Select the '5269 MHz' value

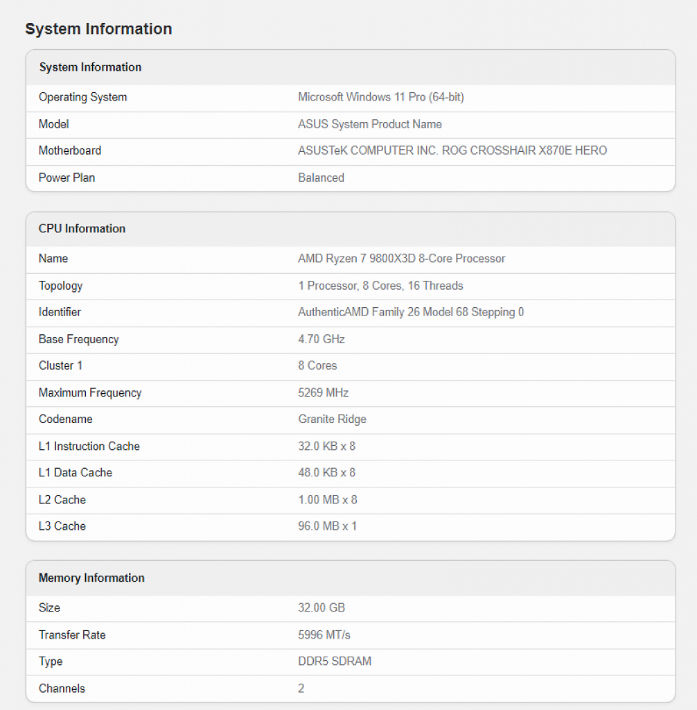pos(323,392)
